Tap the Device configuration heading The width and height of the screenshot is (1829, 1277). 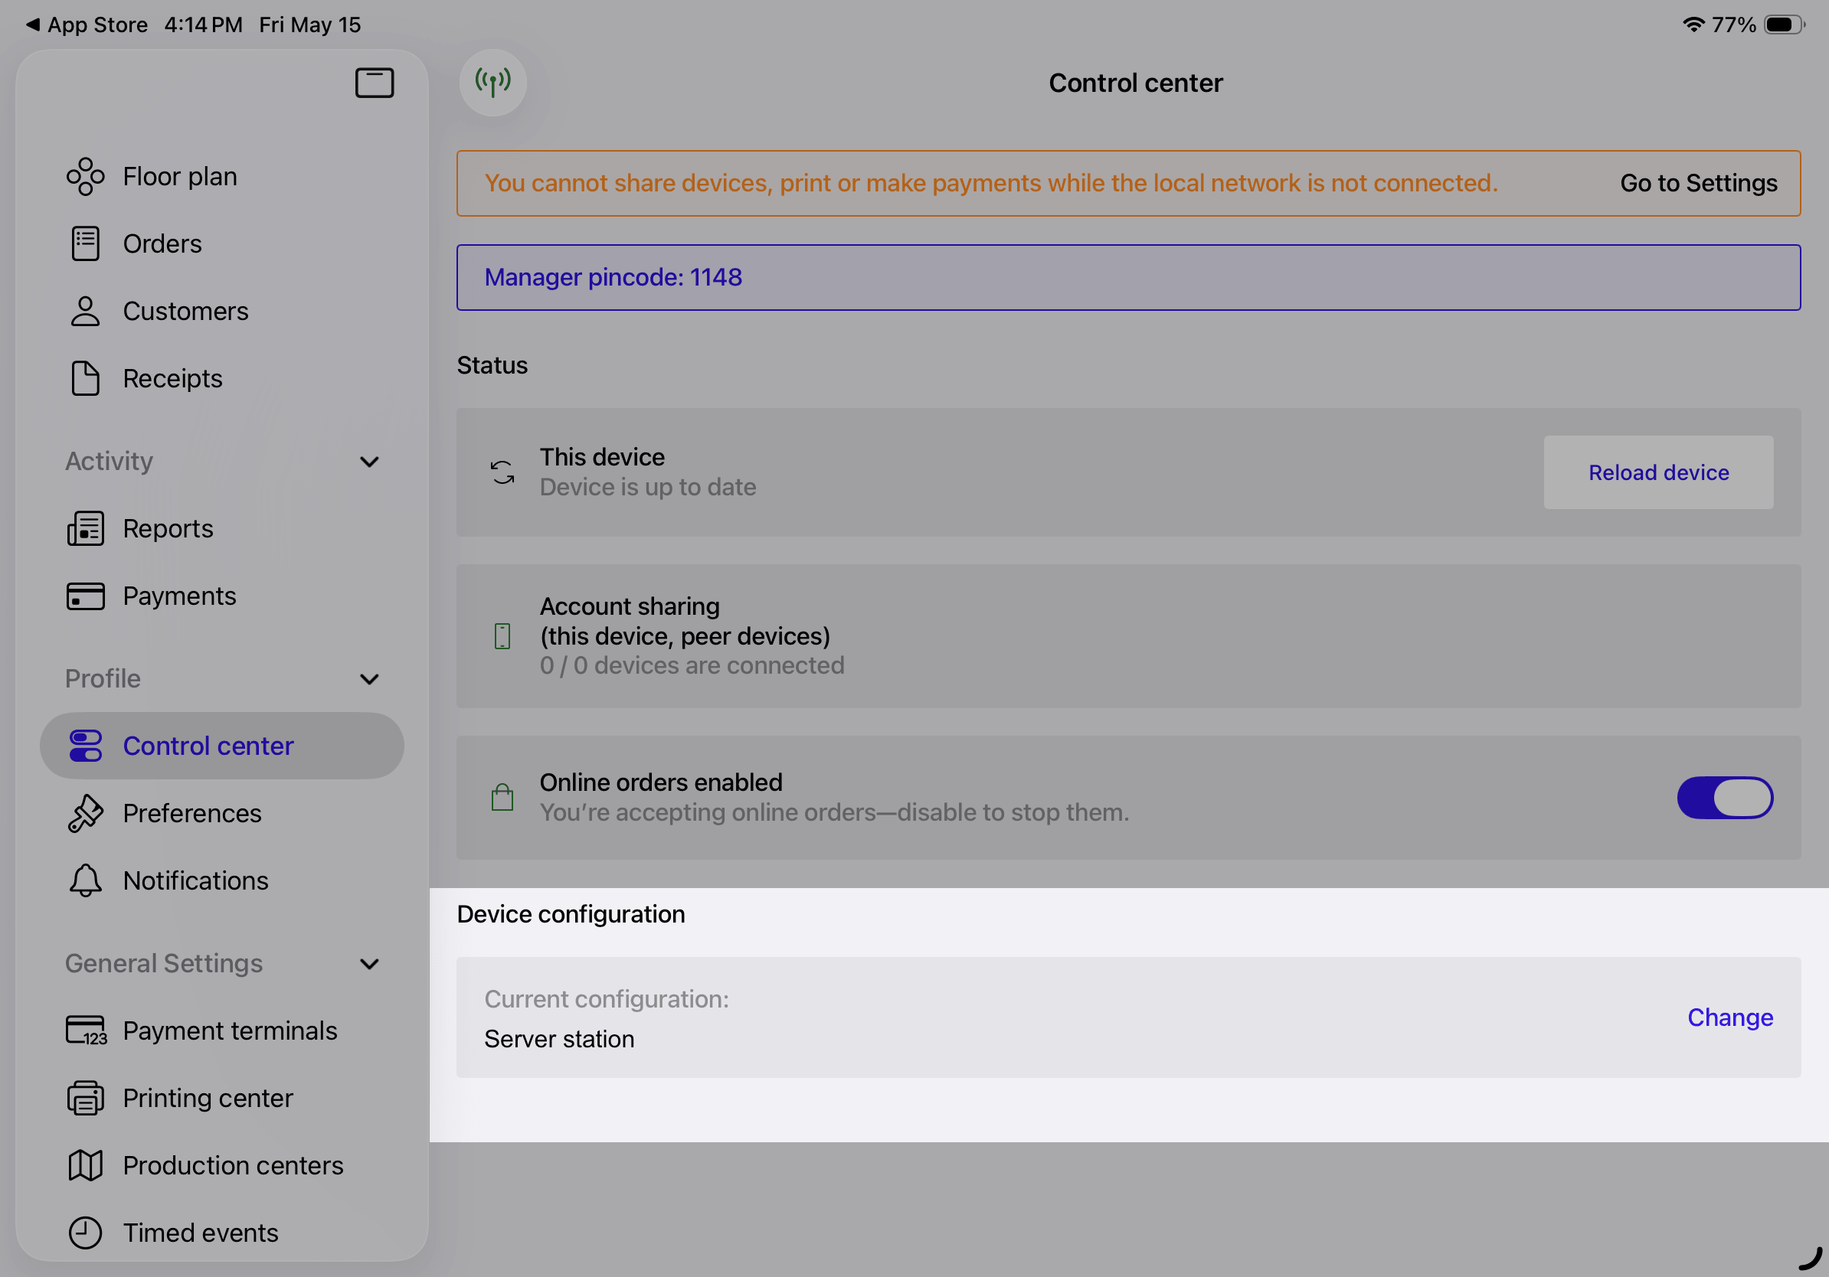(x=571, y=914)
